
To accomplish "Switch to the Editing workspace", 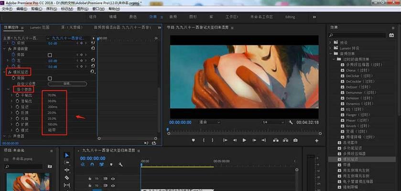I will (290, 17).
